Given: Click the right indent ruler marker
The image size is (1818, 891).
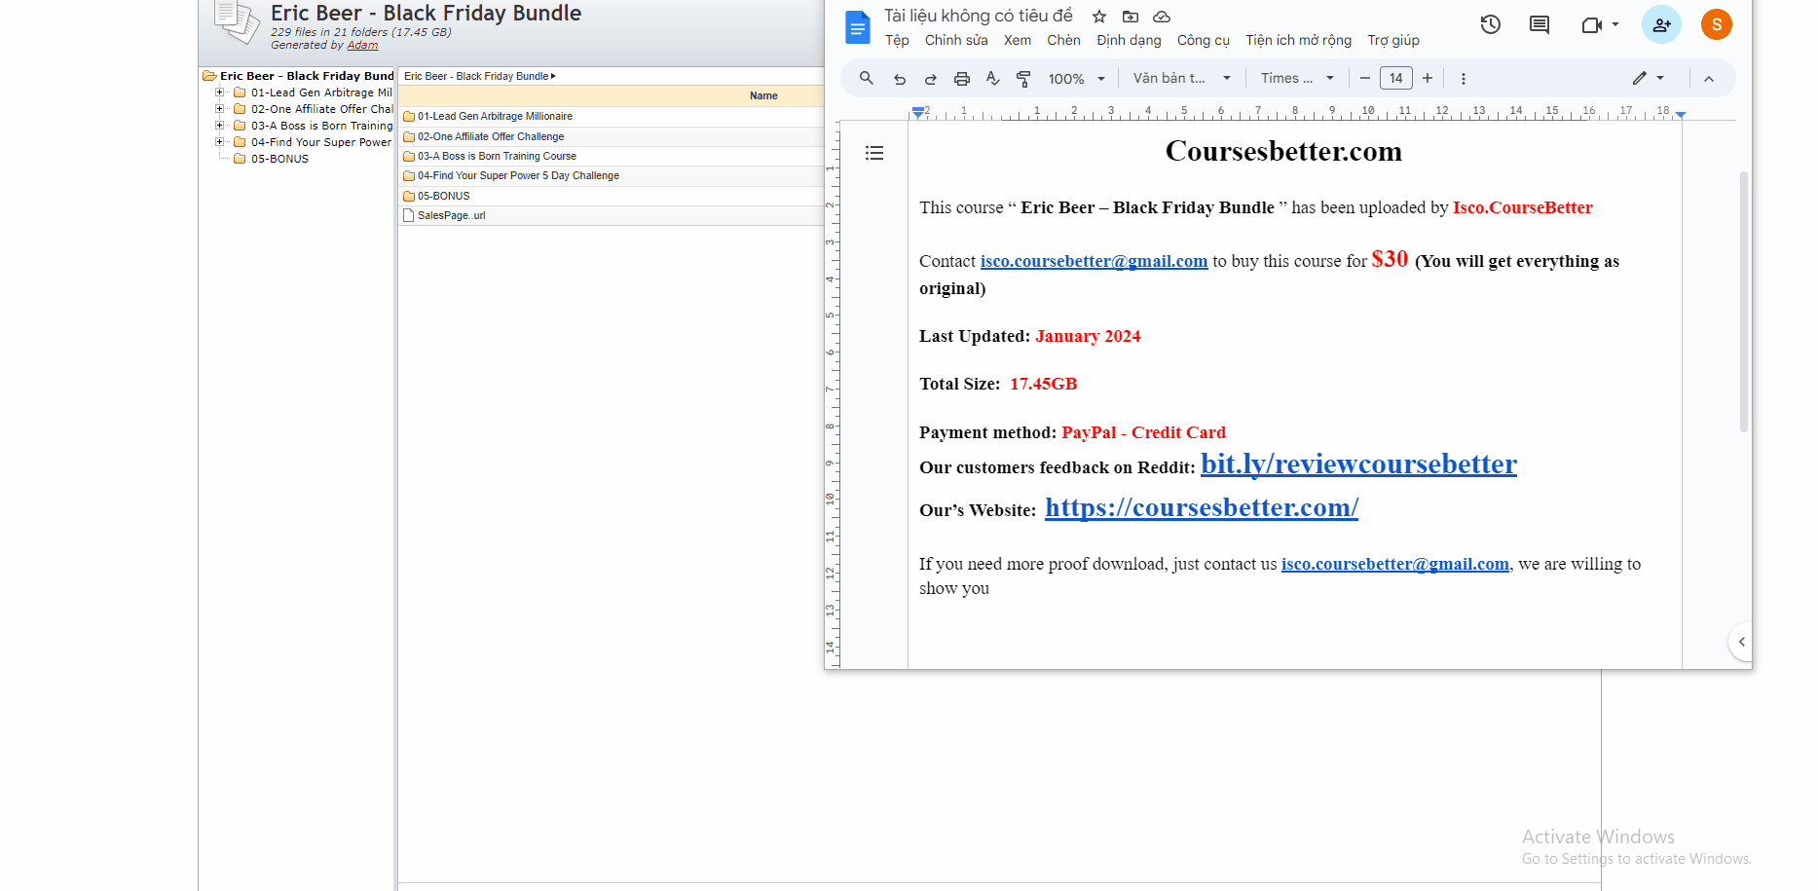Looking at the screenshot, I should click(1680, 114).
